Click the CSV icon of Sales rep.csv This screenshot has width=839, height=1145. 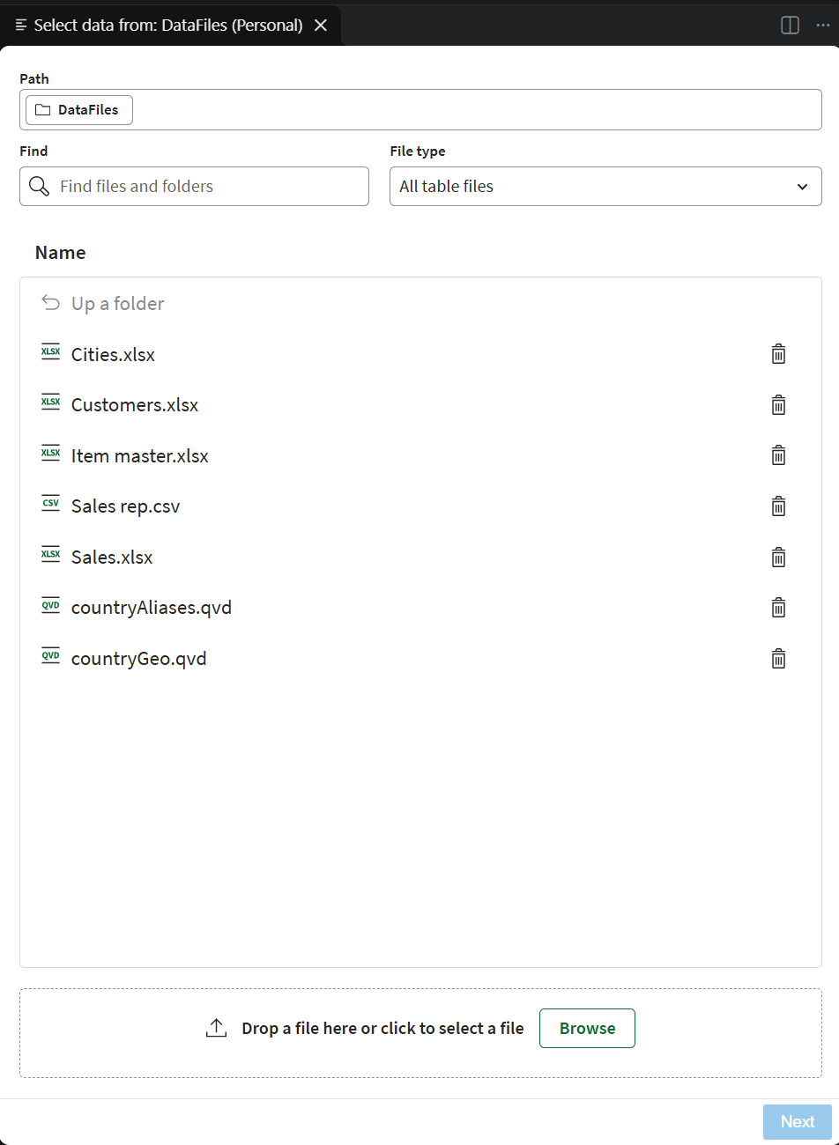51,504
